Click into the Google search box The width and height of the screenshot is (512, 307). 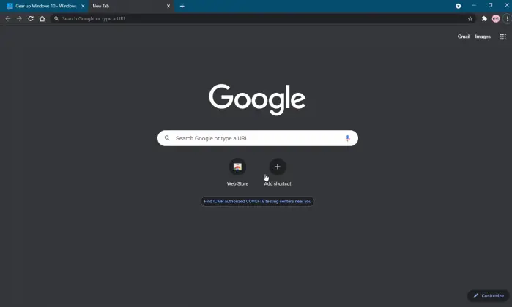click(257, 138)
